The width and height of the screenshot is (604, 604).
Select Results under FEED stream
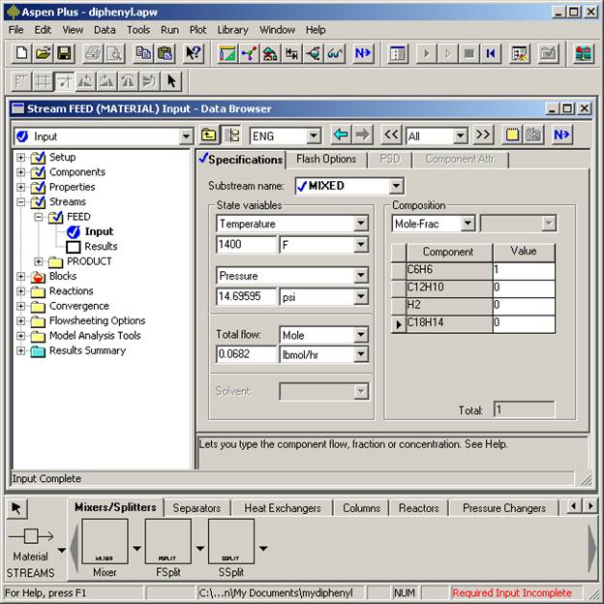(x=101, y=247)
